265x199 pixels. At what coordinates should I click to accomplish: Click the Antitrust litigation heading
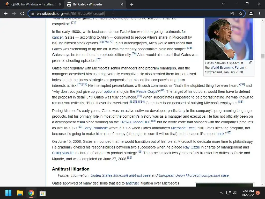point(71,169)
